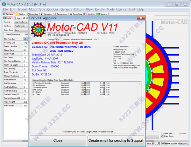191x147 pixels.
Task: Open the View menu
Action: tap(89, 9)
